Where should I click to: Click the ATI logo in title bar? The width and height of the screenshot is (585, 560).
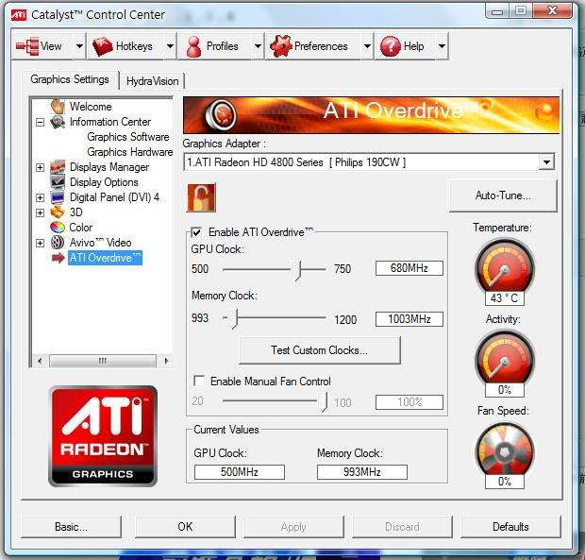pos(19,15)
